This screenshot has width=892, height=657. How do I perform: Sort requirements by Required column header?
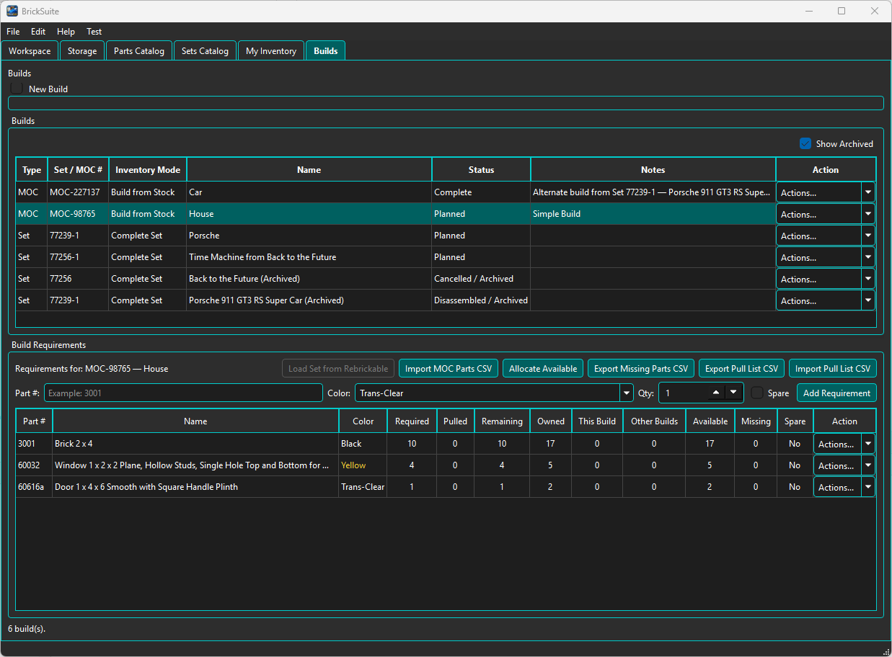coord(412,421)
